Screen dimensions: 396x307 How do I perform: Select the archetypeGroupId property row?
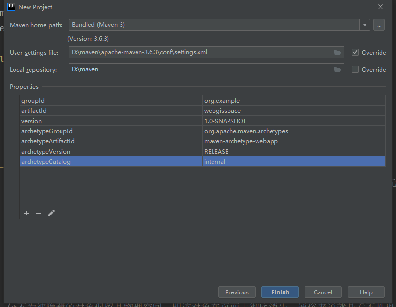(x=202, y=131)
